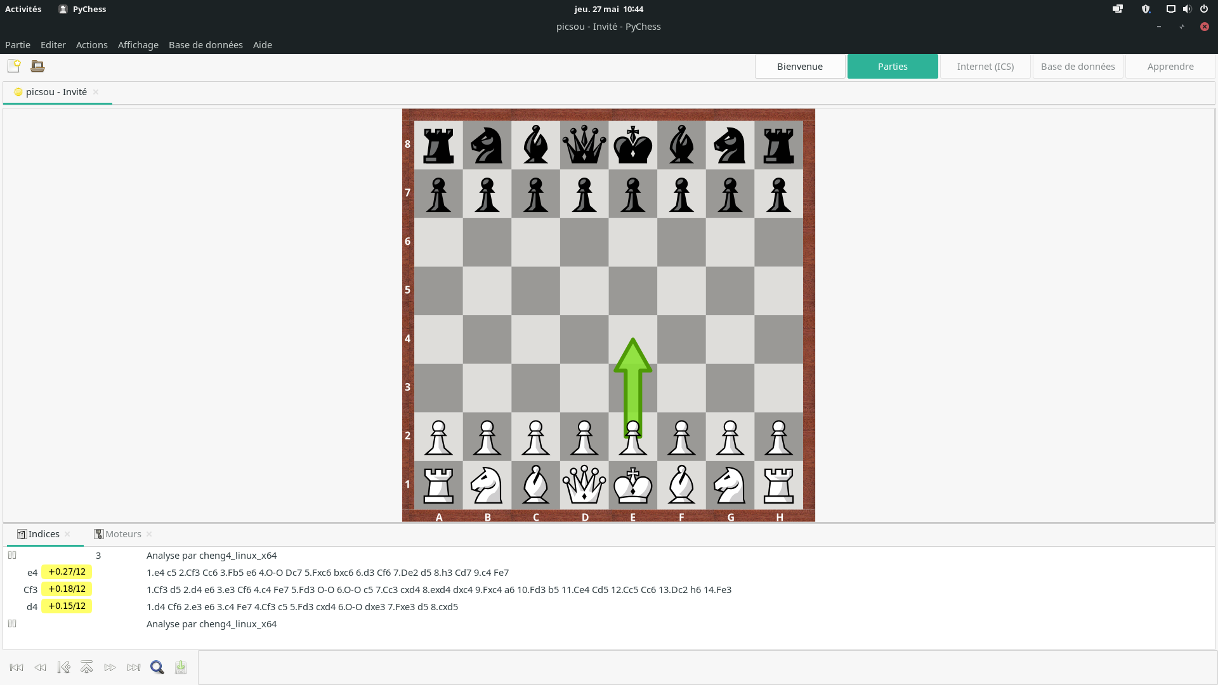Open a saved game file

[x=37, y=66]
